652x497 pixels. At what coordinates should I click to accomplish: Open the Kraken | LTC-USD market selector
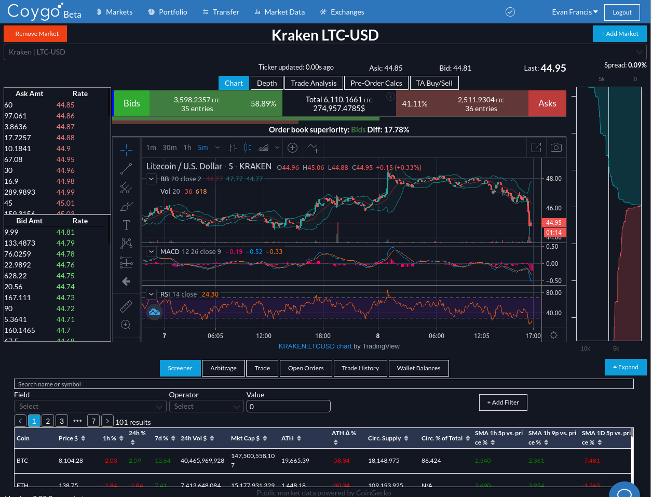pyautogui.click(x=325, y=52)
